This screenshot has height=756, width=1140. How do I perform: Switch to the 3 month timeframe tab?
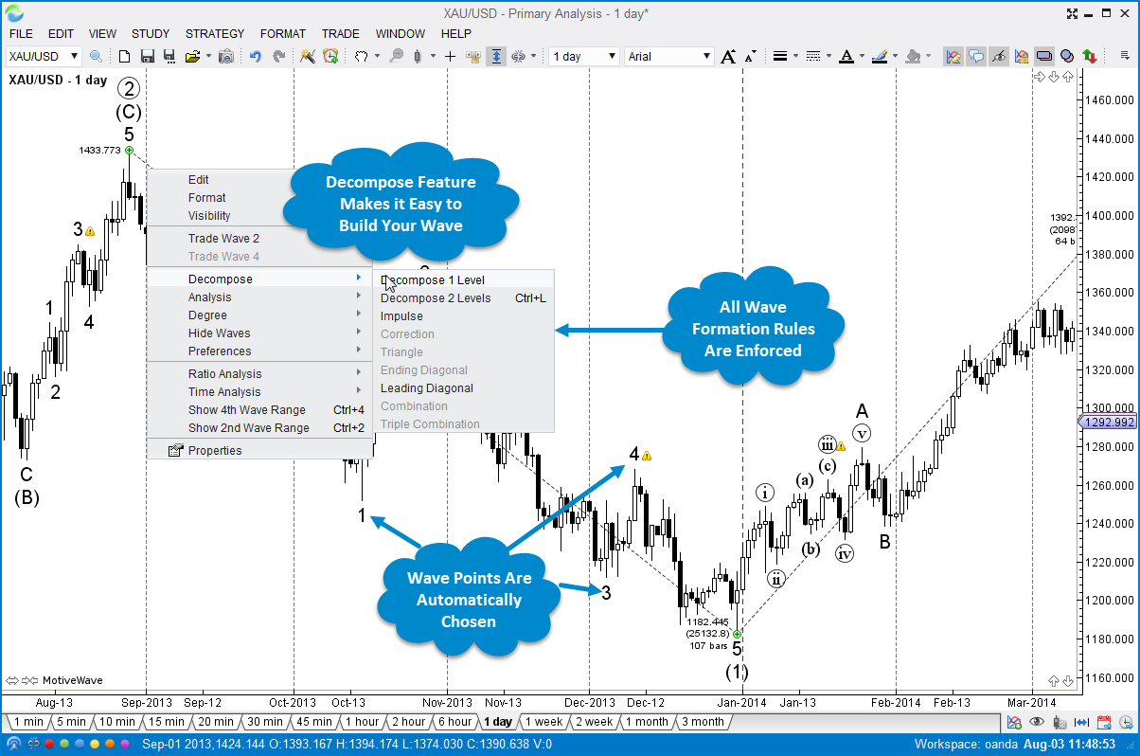tap(702, 722)
